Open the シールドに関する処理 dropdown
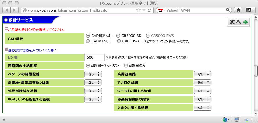Image resolution: width=258 pixels, height=123 pixels. point(202,91)
